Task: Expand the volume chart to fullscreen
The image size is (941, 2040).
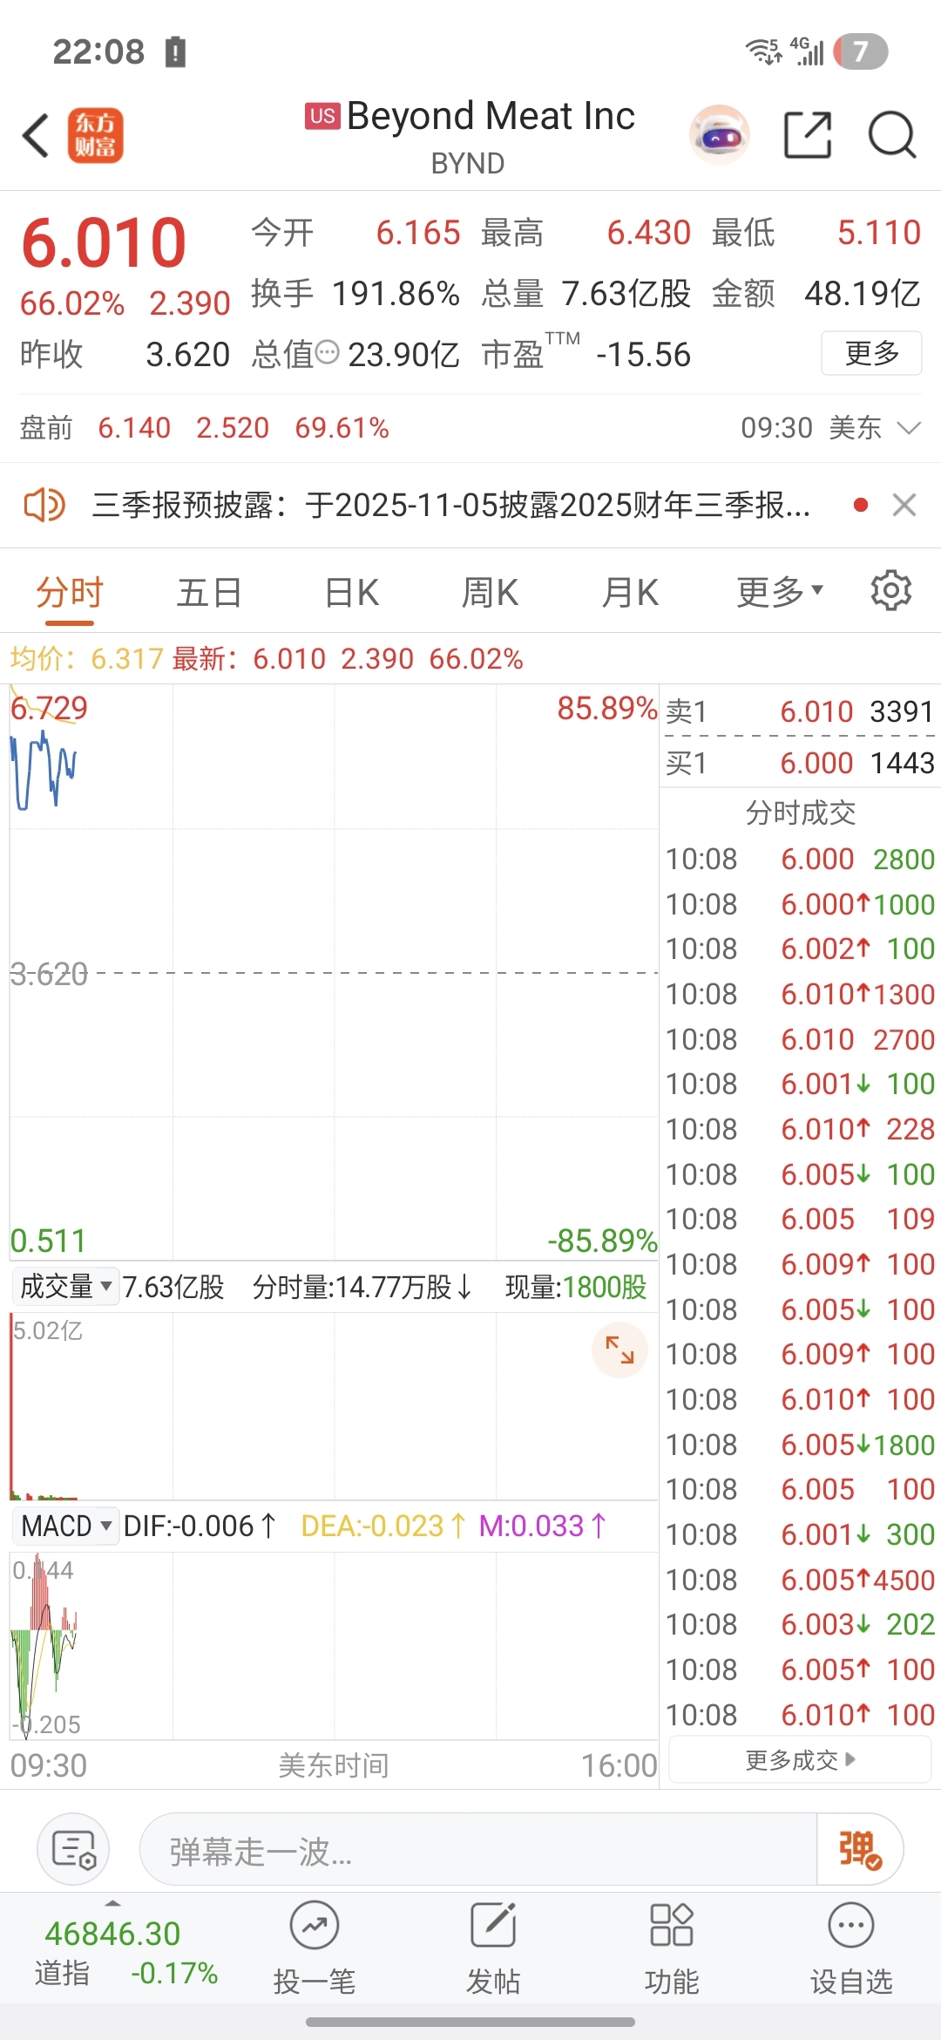Action: click(619, 1350)
